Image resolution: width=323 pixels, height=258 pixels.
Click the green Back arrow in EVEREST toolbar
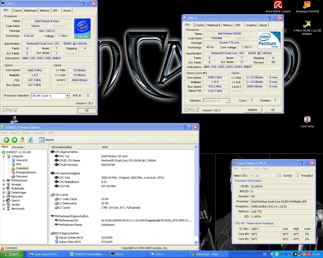coord(7,140)
